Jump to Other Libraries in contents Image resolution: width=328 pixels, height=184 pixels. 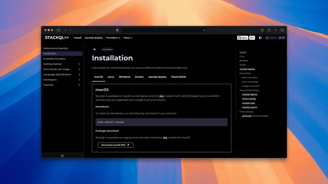point(246,111)
